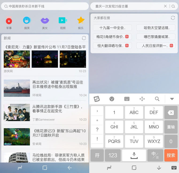This screenshot has height=173, width=179.
Task: Tap the 1 key
Action: (114, 113)
